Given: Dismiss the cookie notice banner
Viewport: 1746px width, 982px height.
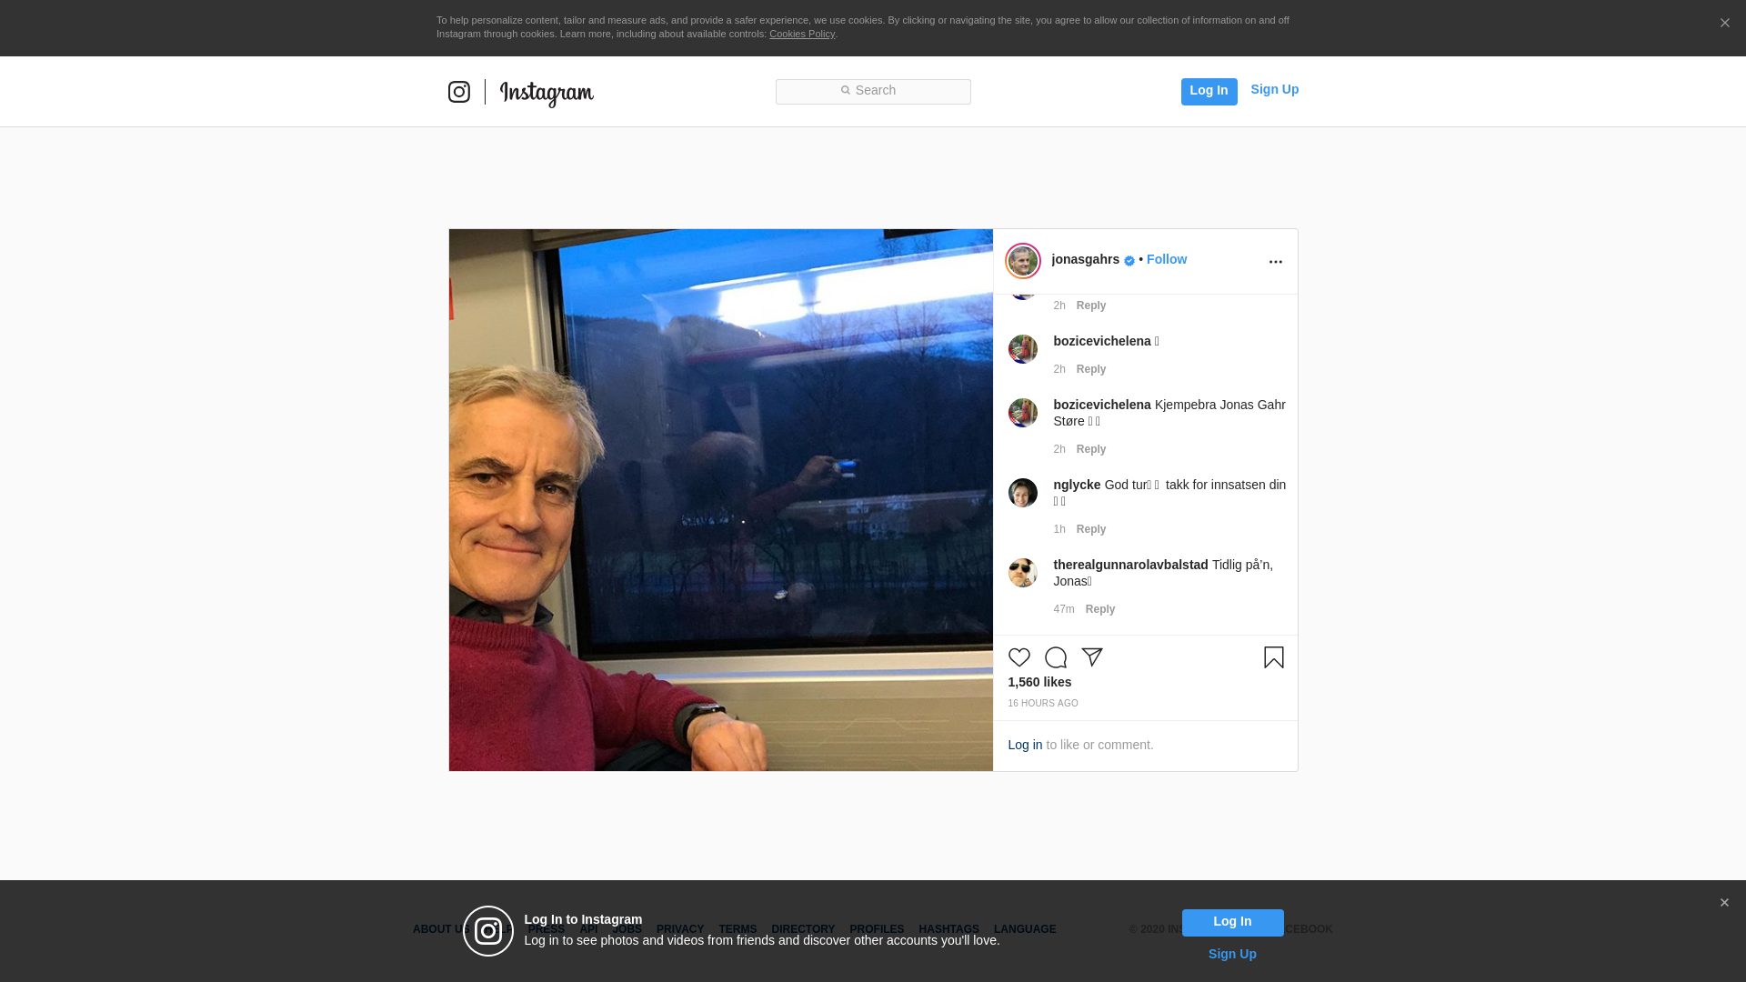Looking at the screenshot, I should (1724, 24).
